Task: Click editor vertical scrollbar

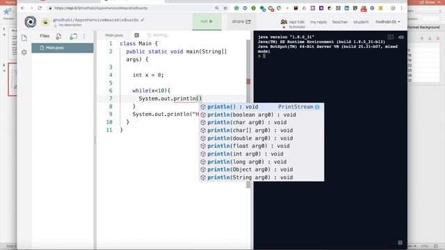Action: pos(248,113)
